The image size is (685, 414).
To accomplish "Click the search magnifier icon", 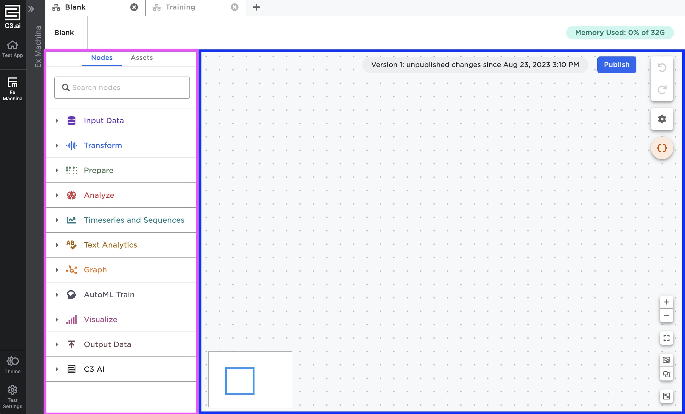I will pyautogui.click(x=66, y=88).
